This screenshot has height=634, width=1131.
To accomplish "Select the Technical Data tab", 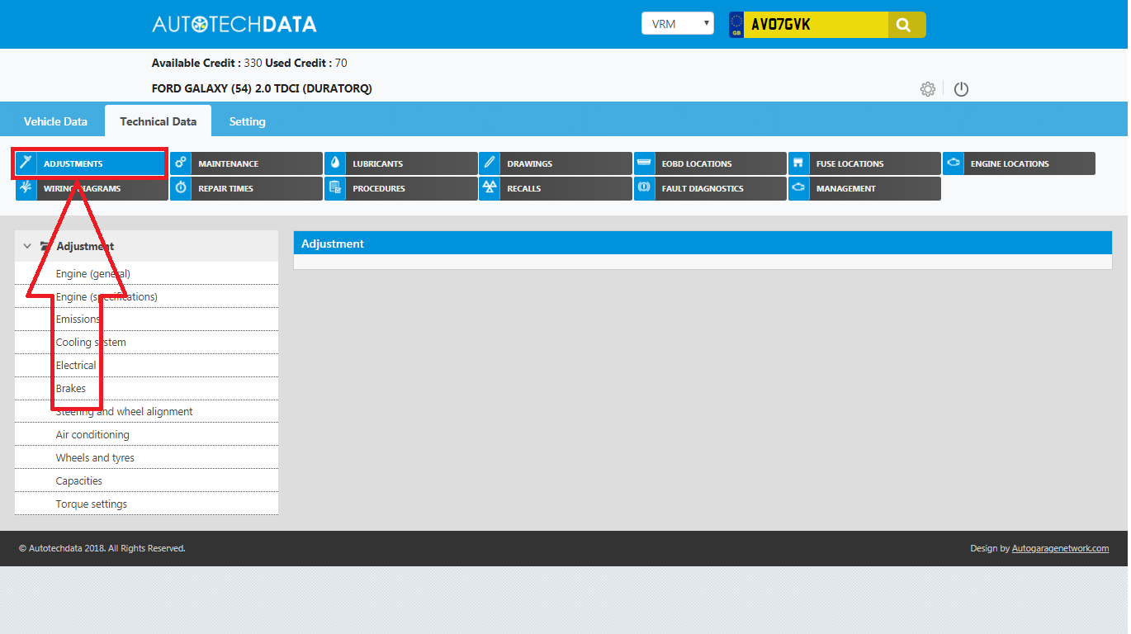I will pos(159,121).
